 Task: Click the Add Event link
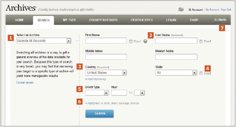coord(92,103)
